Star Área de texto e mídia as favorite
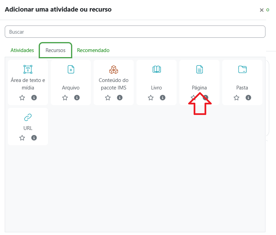 (22, 98)
